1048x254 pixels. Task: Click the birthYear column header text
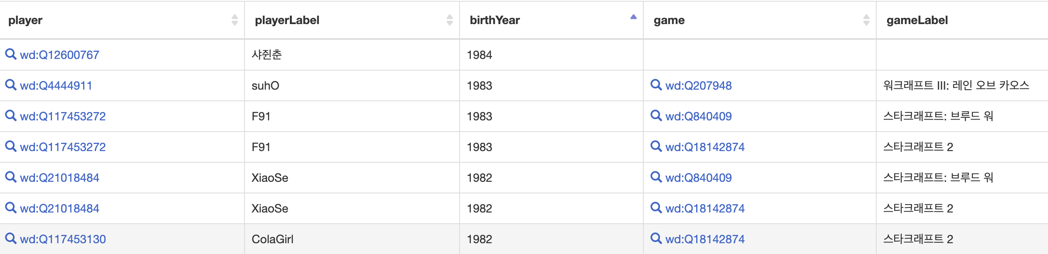494,20
